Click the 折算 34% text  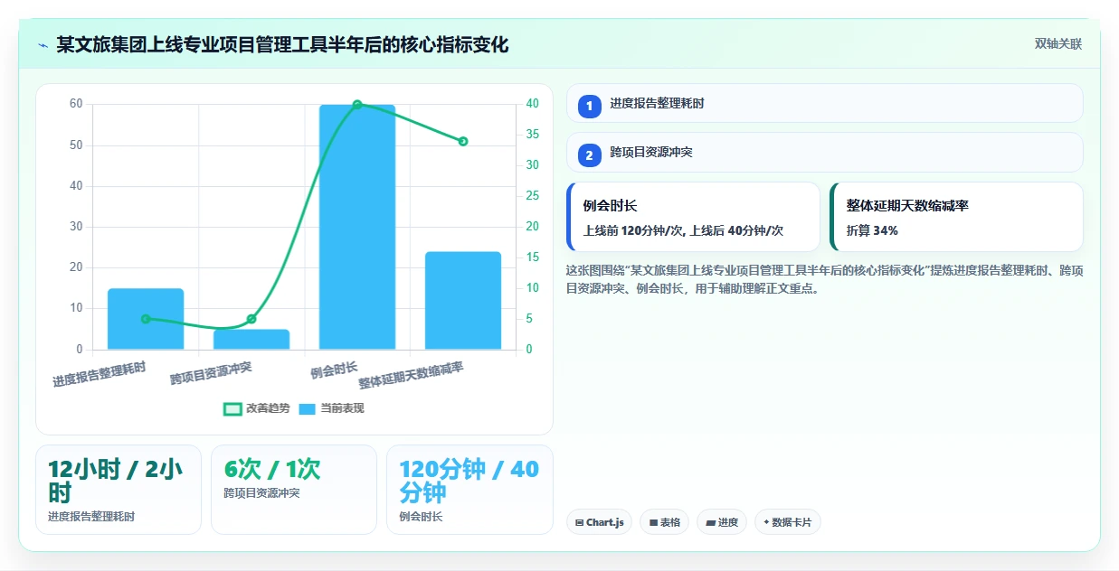coord(872,231)
